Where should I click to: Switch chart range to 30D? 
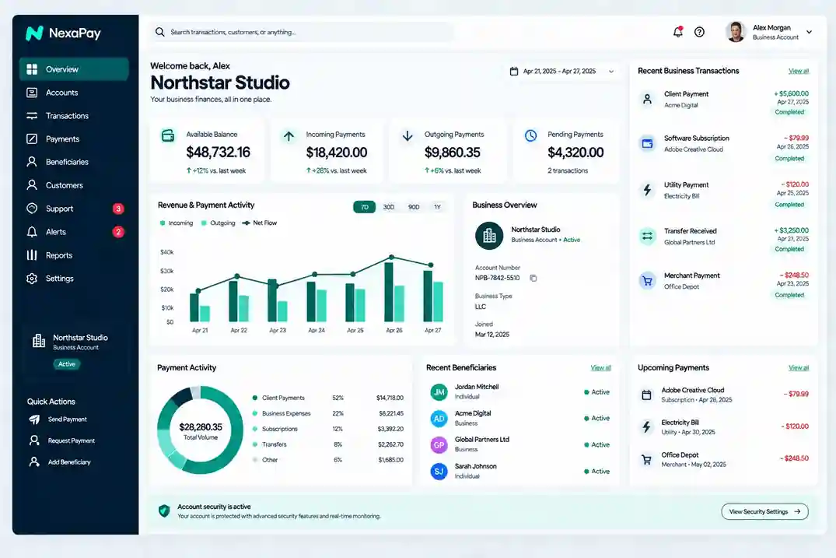(x=389, y=207)
